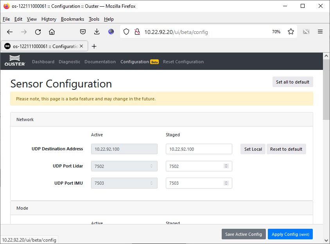Go to the Firefox home page
330x244 pixels.
click(52, 32)
